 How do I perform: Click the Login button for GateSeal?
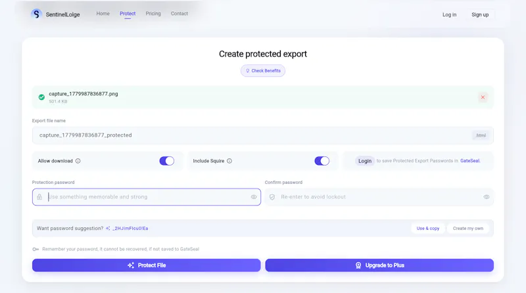(365, 161)
